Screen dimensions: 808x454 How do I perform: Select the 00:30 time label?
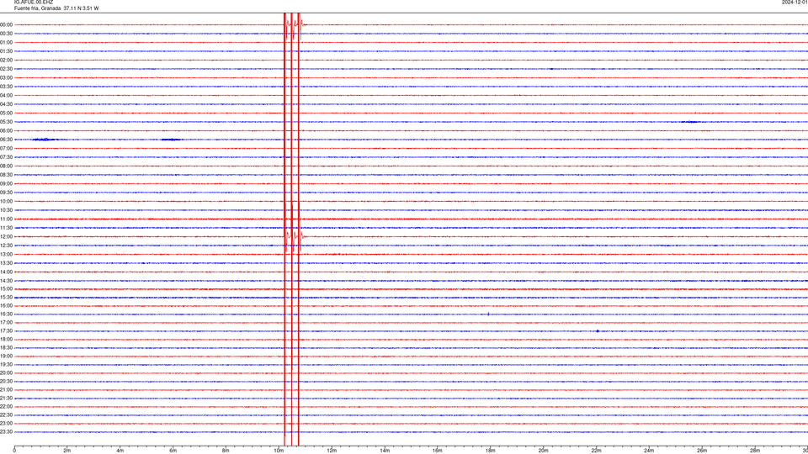pyautogui.click(x=6, y=34)
